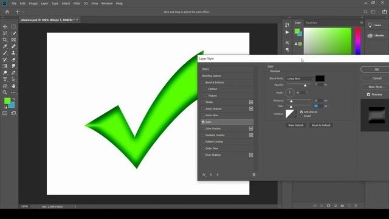Select the Eyedropper tool

click(x=5, y=46)
